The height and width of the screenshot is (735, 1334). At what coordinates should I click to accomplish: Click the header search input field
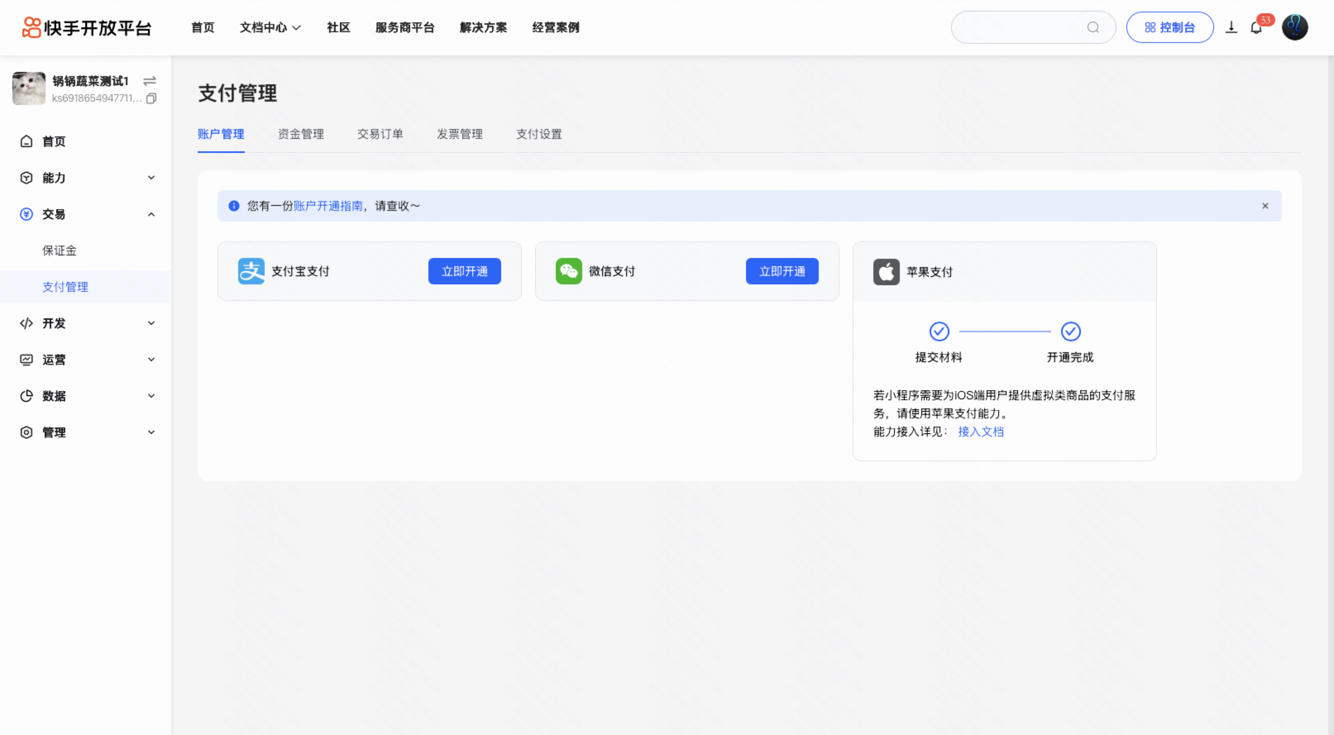[1018, 27]
